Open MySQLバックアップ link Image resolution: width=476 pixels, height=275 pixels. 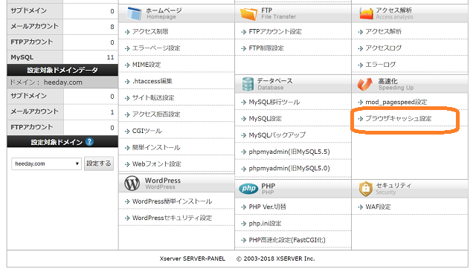pyautogui.click(x=277, y=135)
